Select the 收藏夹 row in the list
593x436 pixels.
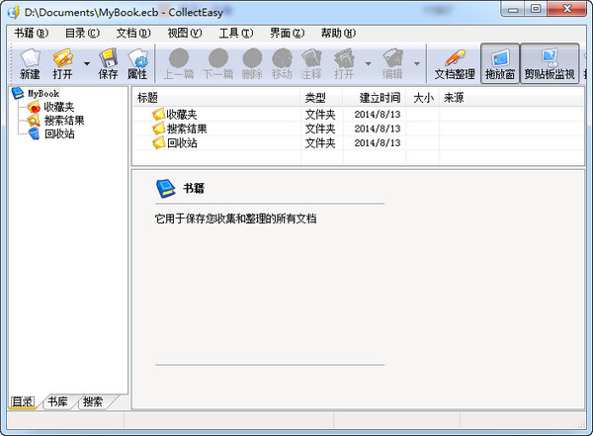tap(358, 115)
